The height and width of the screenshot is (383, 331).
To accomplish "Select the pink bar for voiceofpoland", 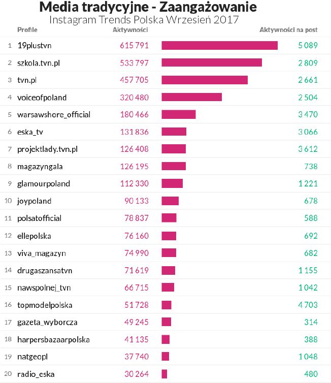I will pyautogui.click(x=191, y=98).
